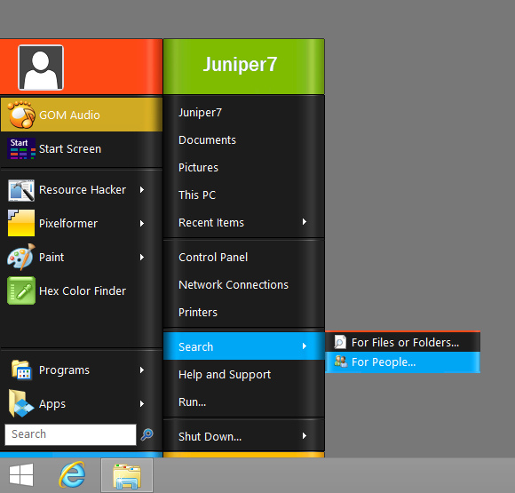Open Internet Explorer in the taskbar
Viewport: 515px width, 493px height.
(72, 475)
